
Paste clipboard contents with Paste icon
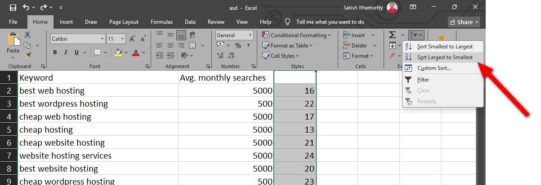pyautogui.click(x=13, y=40)
